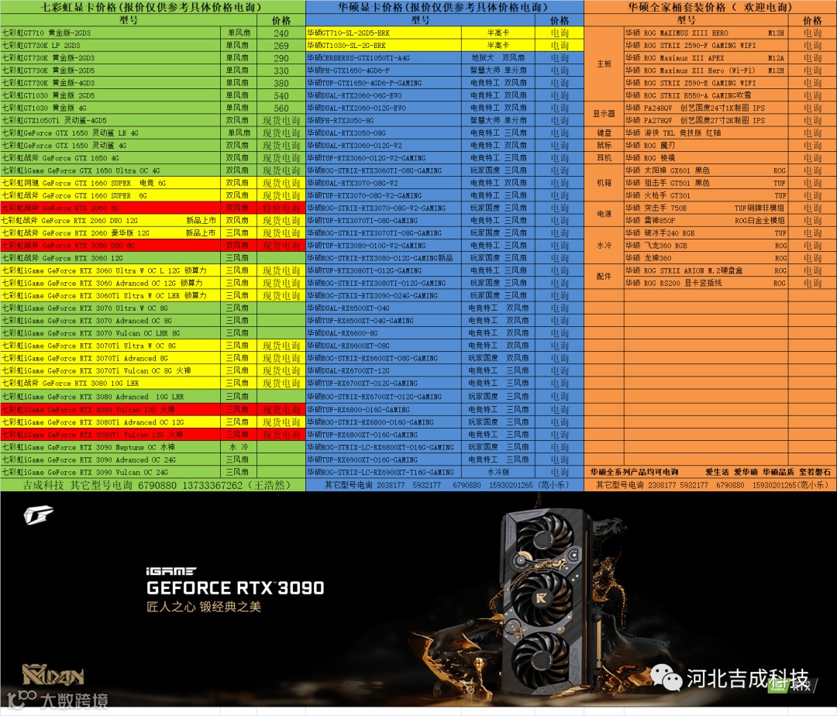Viewport: 837px width, 716px height.
Task: Select cell '华硕DUAL-RTX2060-O6G-EVO'
Action: click(384, 95)
